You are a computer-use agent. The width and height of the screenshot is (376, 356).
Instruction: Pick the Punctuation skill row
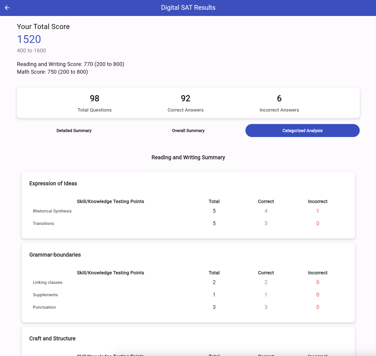click(x=44, y=307)
